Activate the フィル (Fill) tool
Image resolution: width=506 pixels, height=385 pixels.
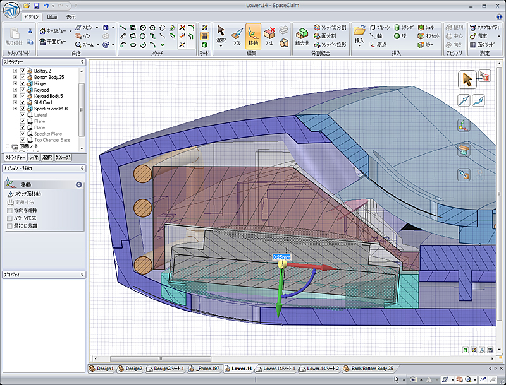tap(269, 36)
